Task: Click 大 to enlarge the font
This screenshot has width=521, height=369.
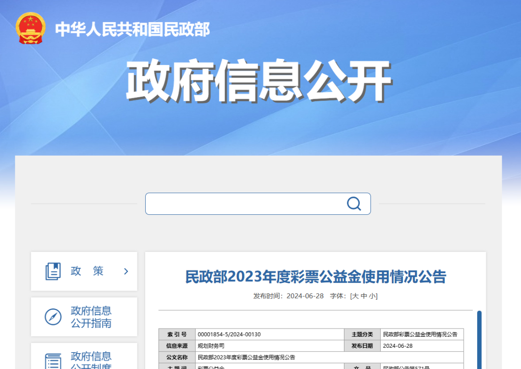Action: pyautogui.click(x=355, y=296)
